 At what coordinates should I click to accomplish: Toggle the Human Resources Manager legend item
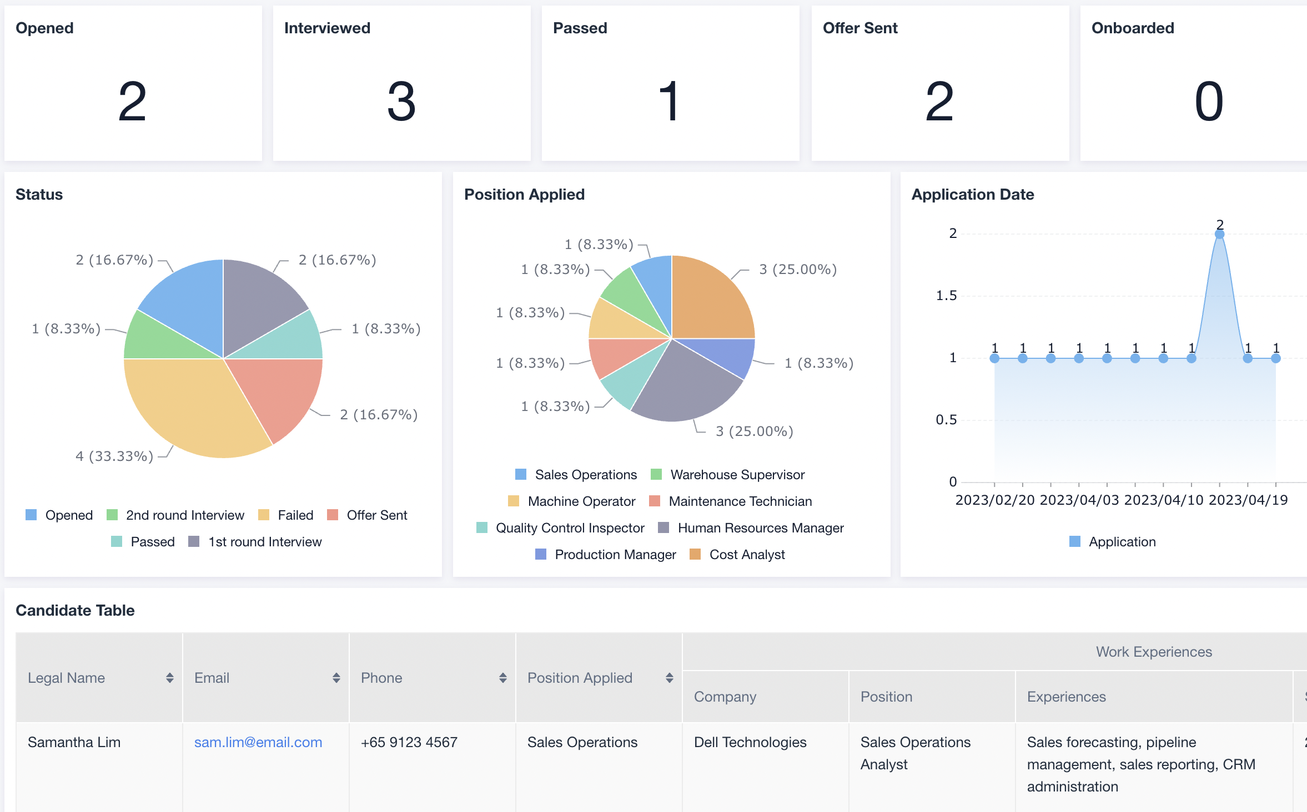click(751, 528)
